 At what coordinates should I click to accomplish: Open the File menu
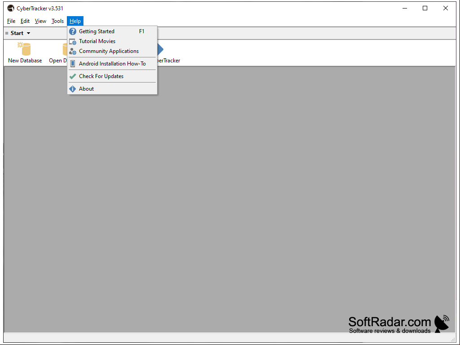(11, 21)
